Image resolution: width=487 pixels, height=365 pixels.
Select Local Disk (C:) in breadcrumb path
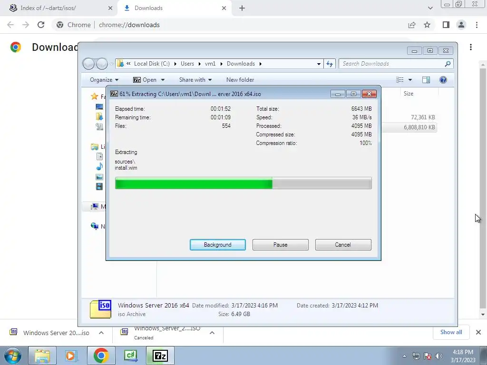point(152,64)
